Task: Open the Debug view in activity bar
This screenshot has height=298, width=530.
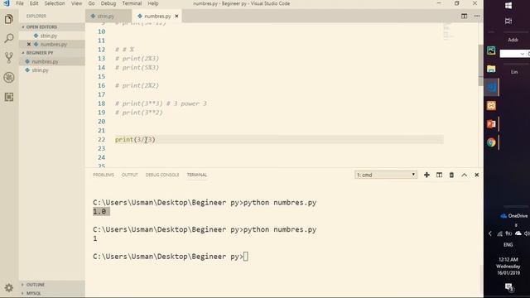Action: click(9, 77)
